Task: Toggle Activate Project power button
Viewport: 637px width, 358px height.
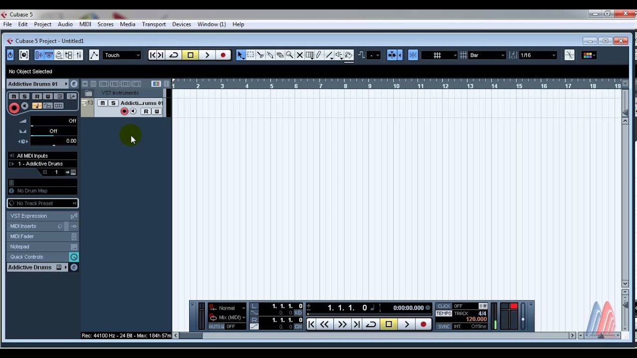Action: (x=10, y=55)
